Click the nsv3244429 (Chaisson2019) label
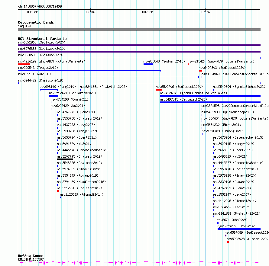 [41, 80]
